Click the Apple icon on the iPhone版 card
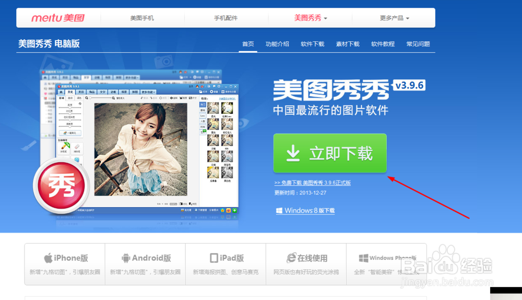Image resolution: width=522 pixels, height=300 pixels. click(x=48, y=258)
